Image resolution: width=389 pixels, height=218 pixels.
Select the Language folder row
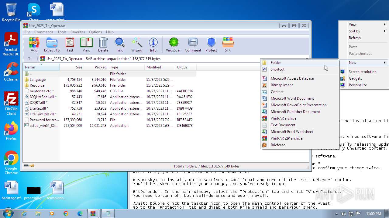(x=109, y=80)
